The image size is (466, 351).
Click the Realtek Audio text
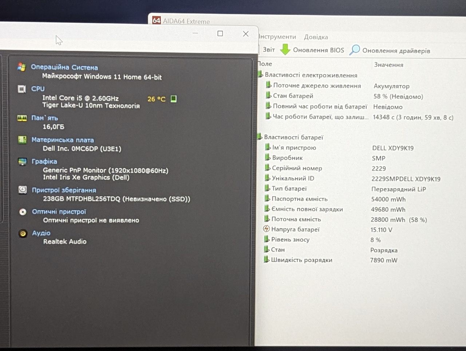65,241
